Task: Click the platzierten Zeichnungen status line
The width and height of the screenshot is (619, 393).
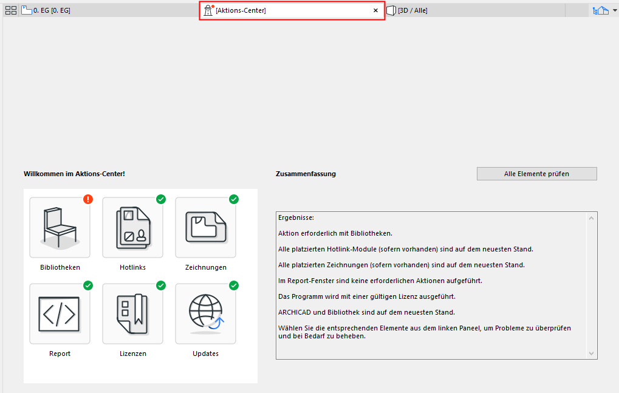Action: pyautogui.click(x=402, y=265)
